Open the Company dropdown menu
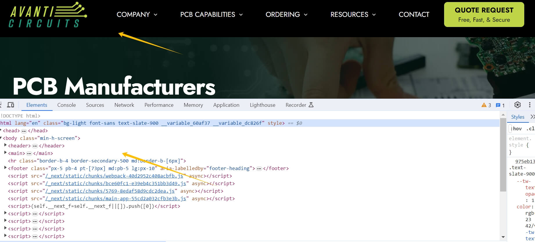 pos(137,15)
